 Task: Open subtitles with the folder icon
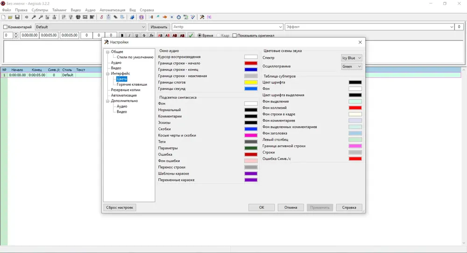(x=10, y=17)
